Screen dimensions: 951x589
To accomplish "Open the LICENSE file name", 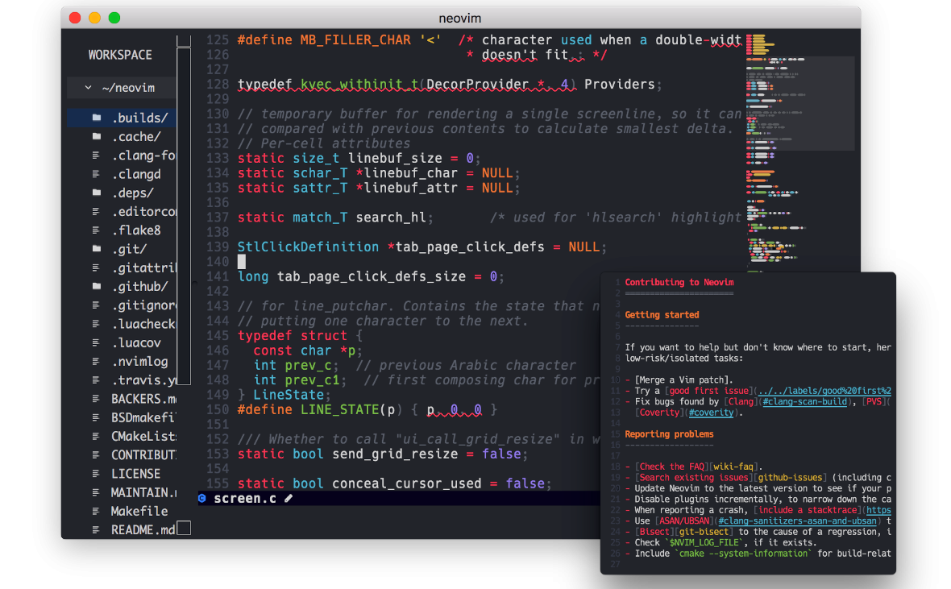I will pos(136,474).
